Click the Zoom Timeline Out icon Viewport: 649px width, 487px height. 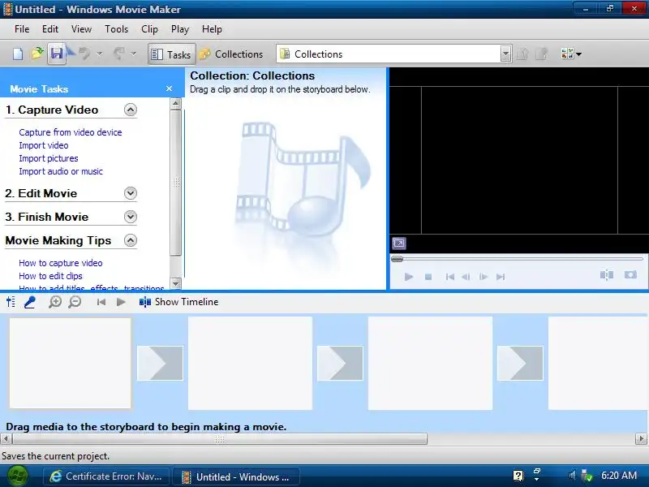75,302
